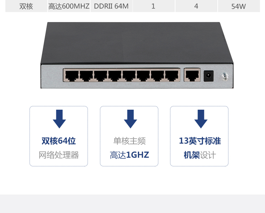The height and width of the screenshot is (213, 265).
Task: Select the 13英寸标准机架设计 feature card
Action: coord(199,136)
